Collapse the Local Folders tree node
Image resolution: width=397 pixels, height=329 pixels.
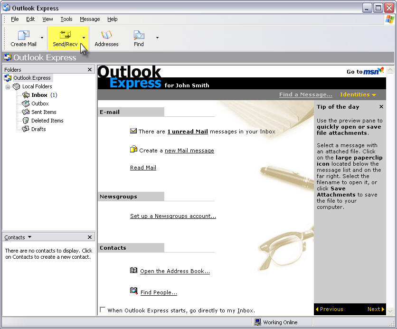tap(8, 87)
